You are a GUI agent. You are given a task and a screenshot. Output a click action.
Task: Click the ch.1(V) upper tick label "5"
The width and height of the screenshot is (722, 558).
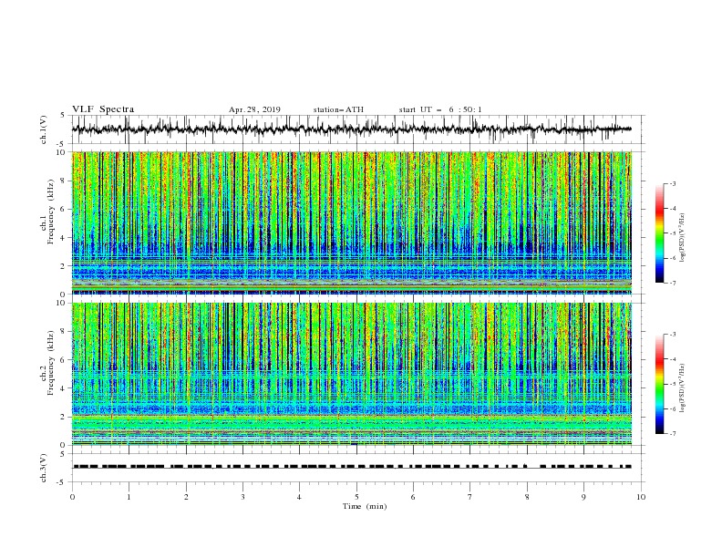click(63, 115)
